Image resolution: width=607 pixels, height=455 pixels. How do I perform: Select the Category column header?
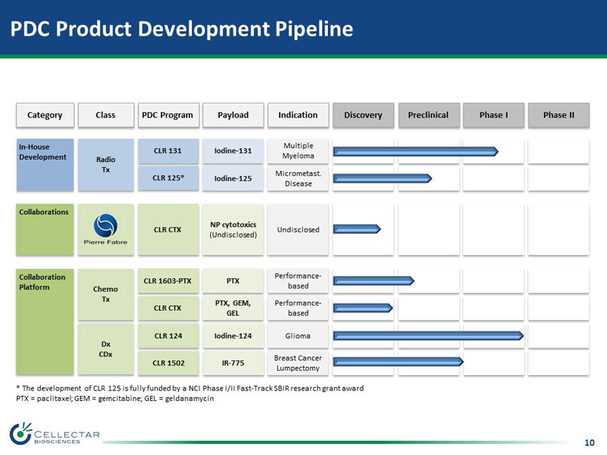44,115
